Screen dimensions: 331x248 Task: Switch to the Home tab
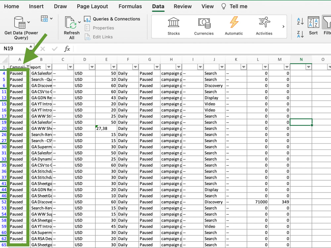12,6
